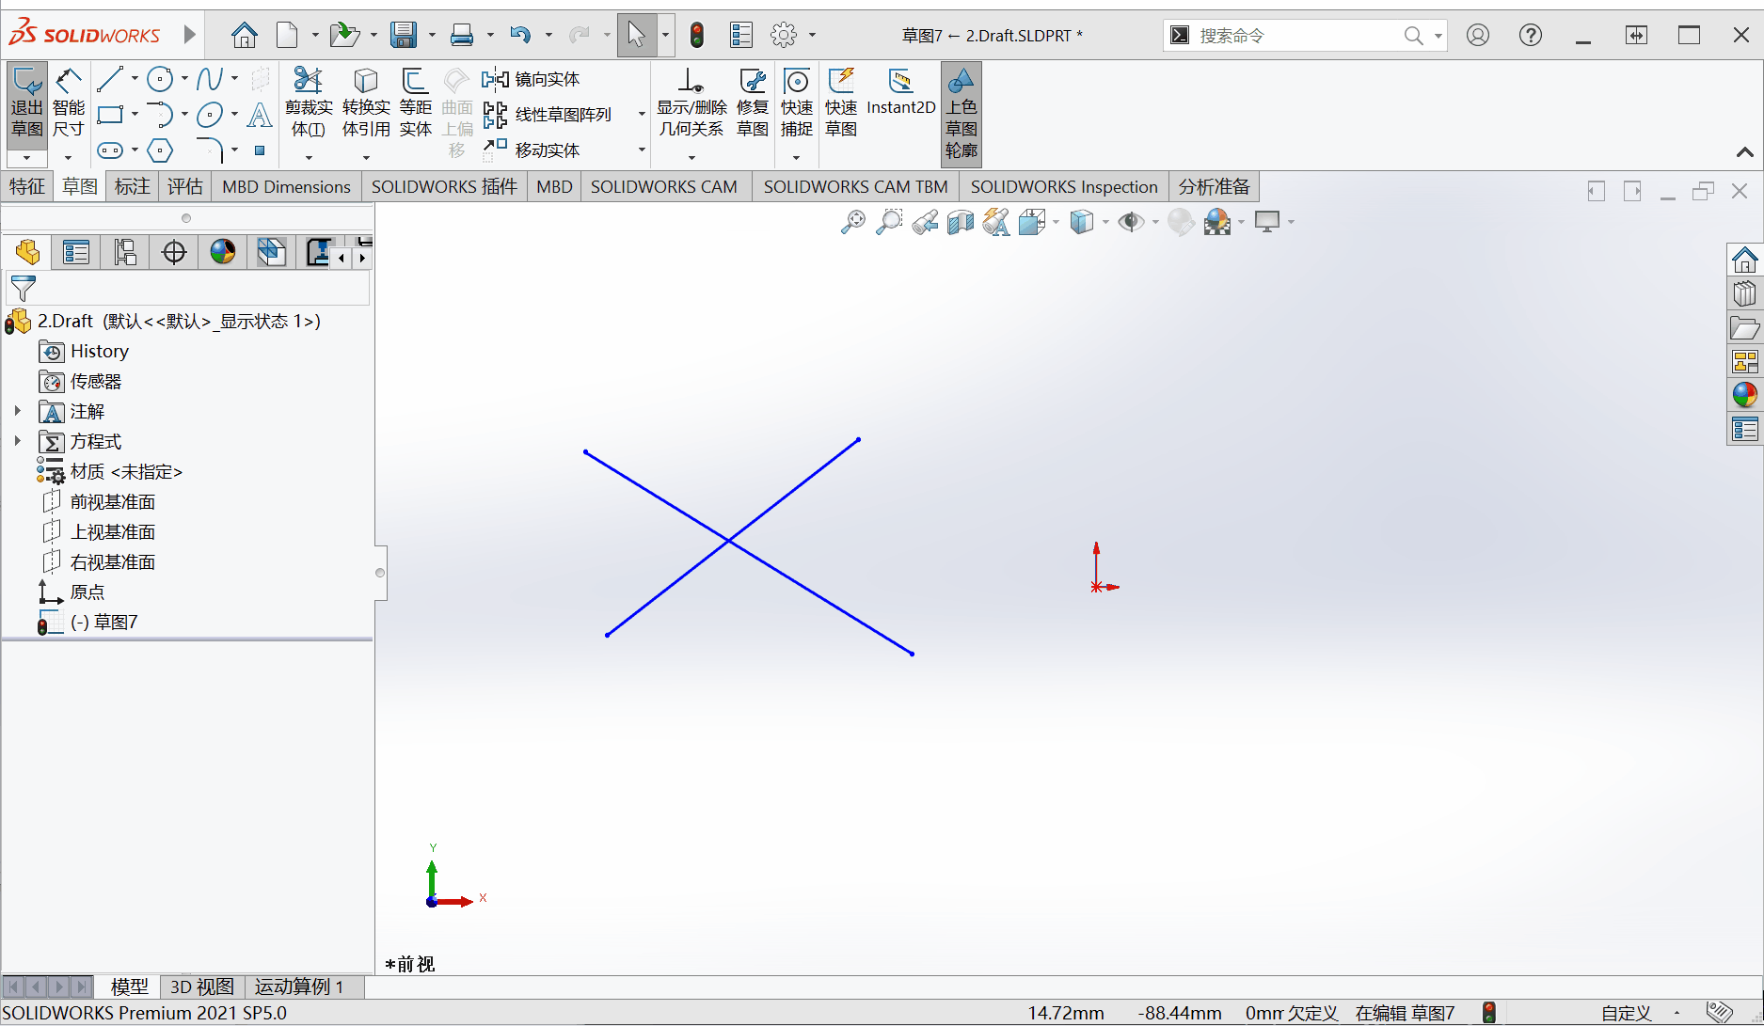The height and width of the screenshot is (1026, 1764).
Task: Expand the 注解 tree node
Action: pos(17,411)
